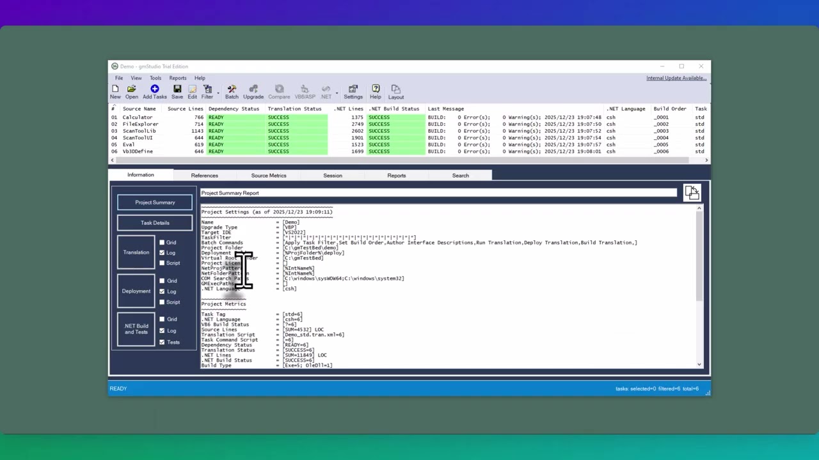Run the Batch toolbar icon
Image resolution: width=819 pixels, height=460 pixels.
[x=232, y=92]
